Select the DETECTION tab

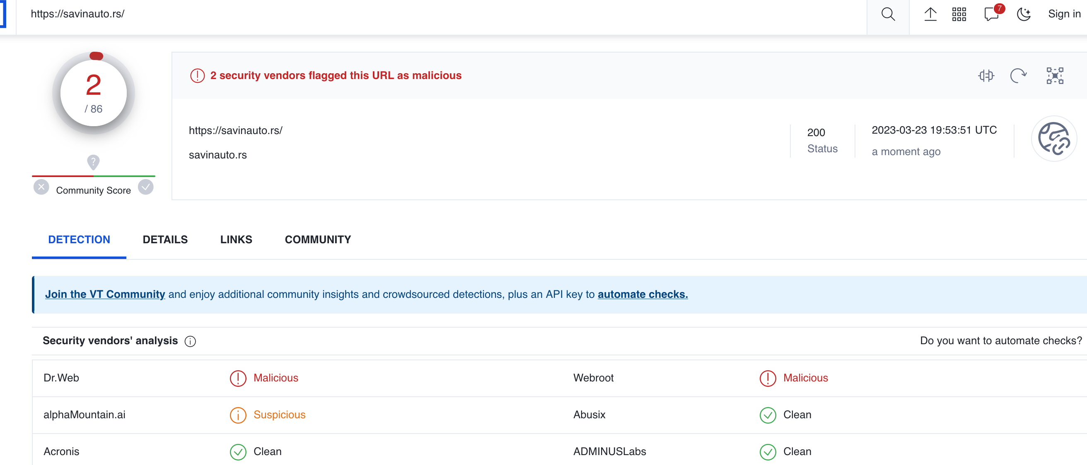coord(79,240)
